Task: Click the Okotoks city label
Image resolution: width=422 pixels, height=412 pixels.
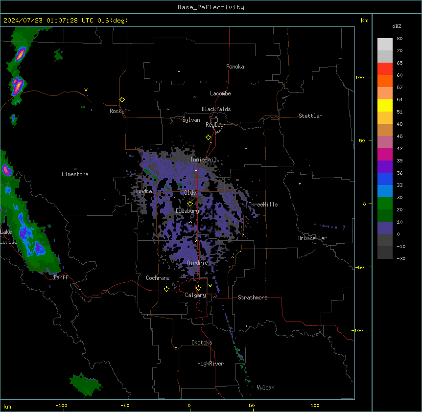Action: pos(202,343)
